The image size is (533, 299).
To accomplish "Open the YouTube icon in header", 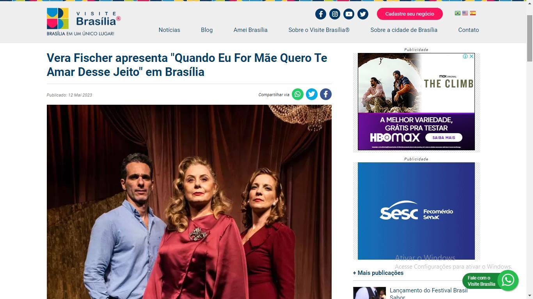I will (349, 14).
